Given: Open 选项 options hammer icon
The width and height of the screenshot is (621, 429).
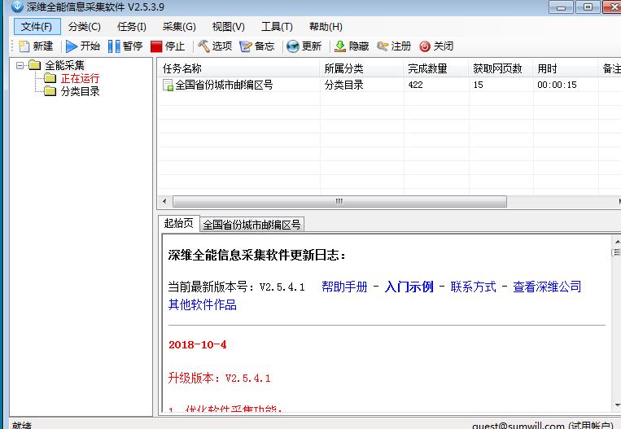Looking at the screenshot, I should point(203,46).
